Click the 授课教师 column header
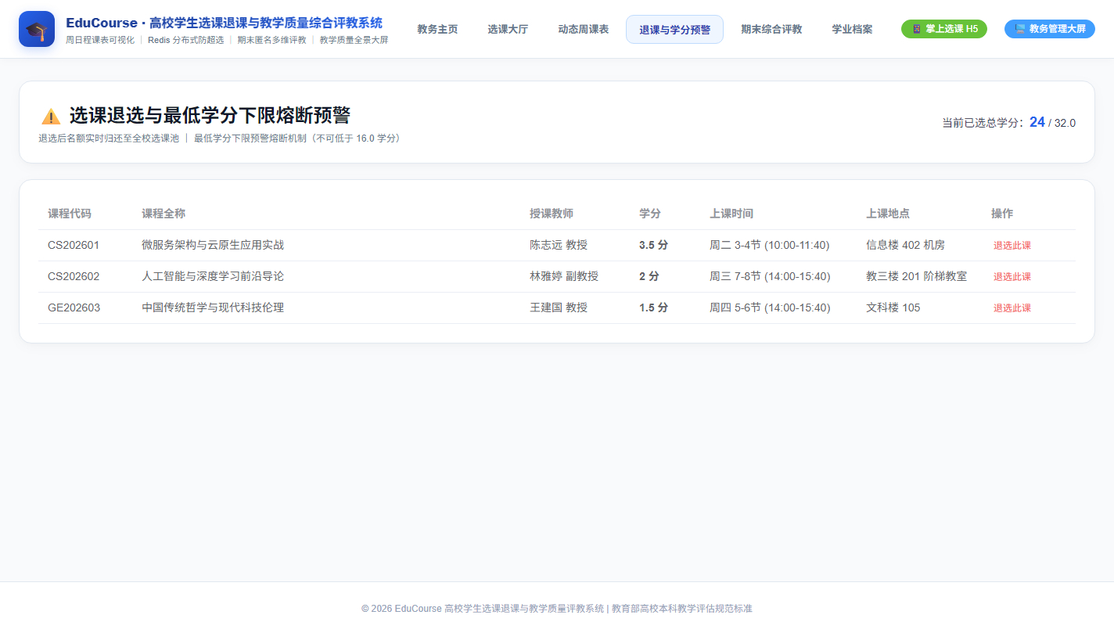Screen dimensions: 1114x633 point(552,214)
